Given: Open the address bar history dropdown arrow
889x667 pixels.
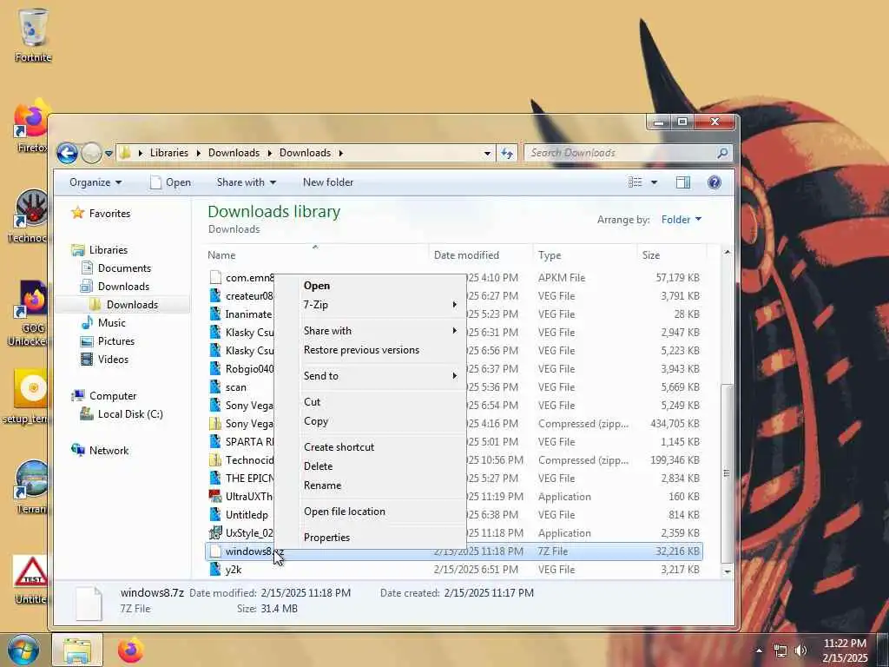Looking at the screenshot, I should pos(487,153).
